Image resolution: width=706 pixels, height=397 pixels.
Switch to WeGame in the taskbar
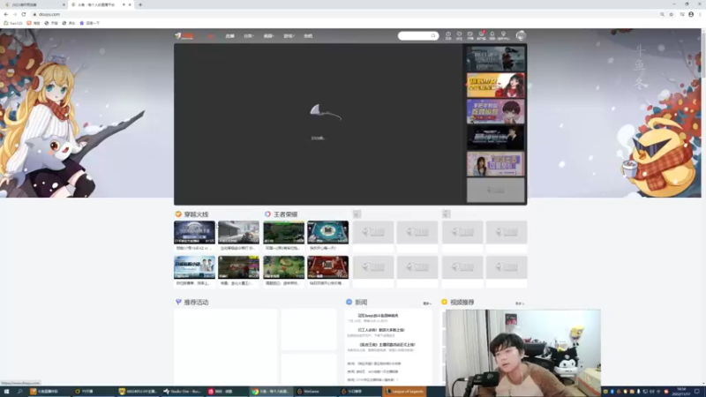coord(315,392)
